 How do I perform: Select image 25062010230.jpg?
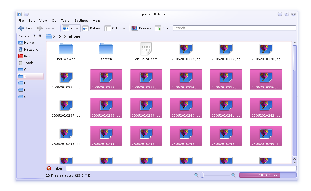coord(266,52)
